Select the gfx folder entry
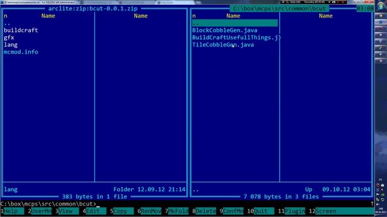The height and width of the screenshot is (217, 387). coord(9,37)
